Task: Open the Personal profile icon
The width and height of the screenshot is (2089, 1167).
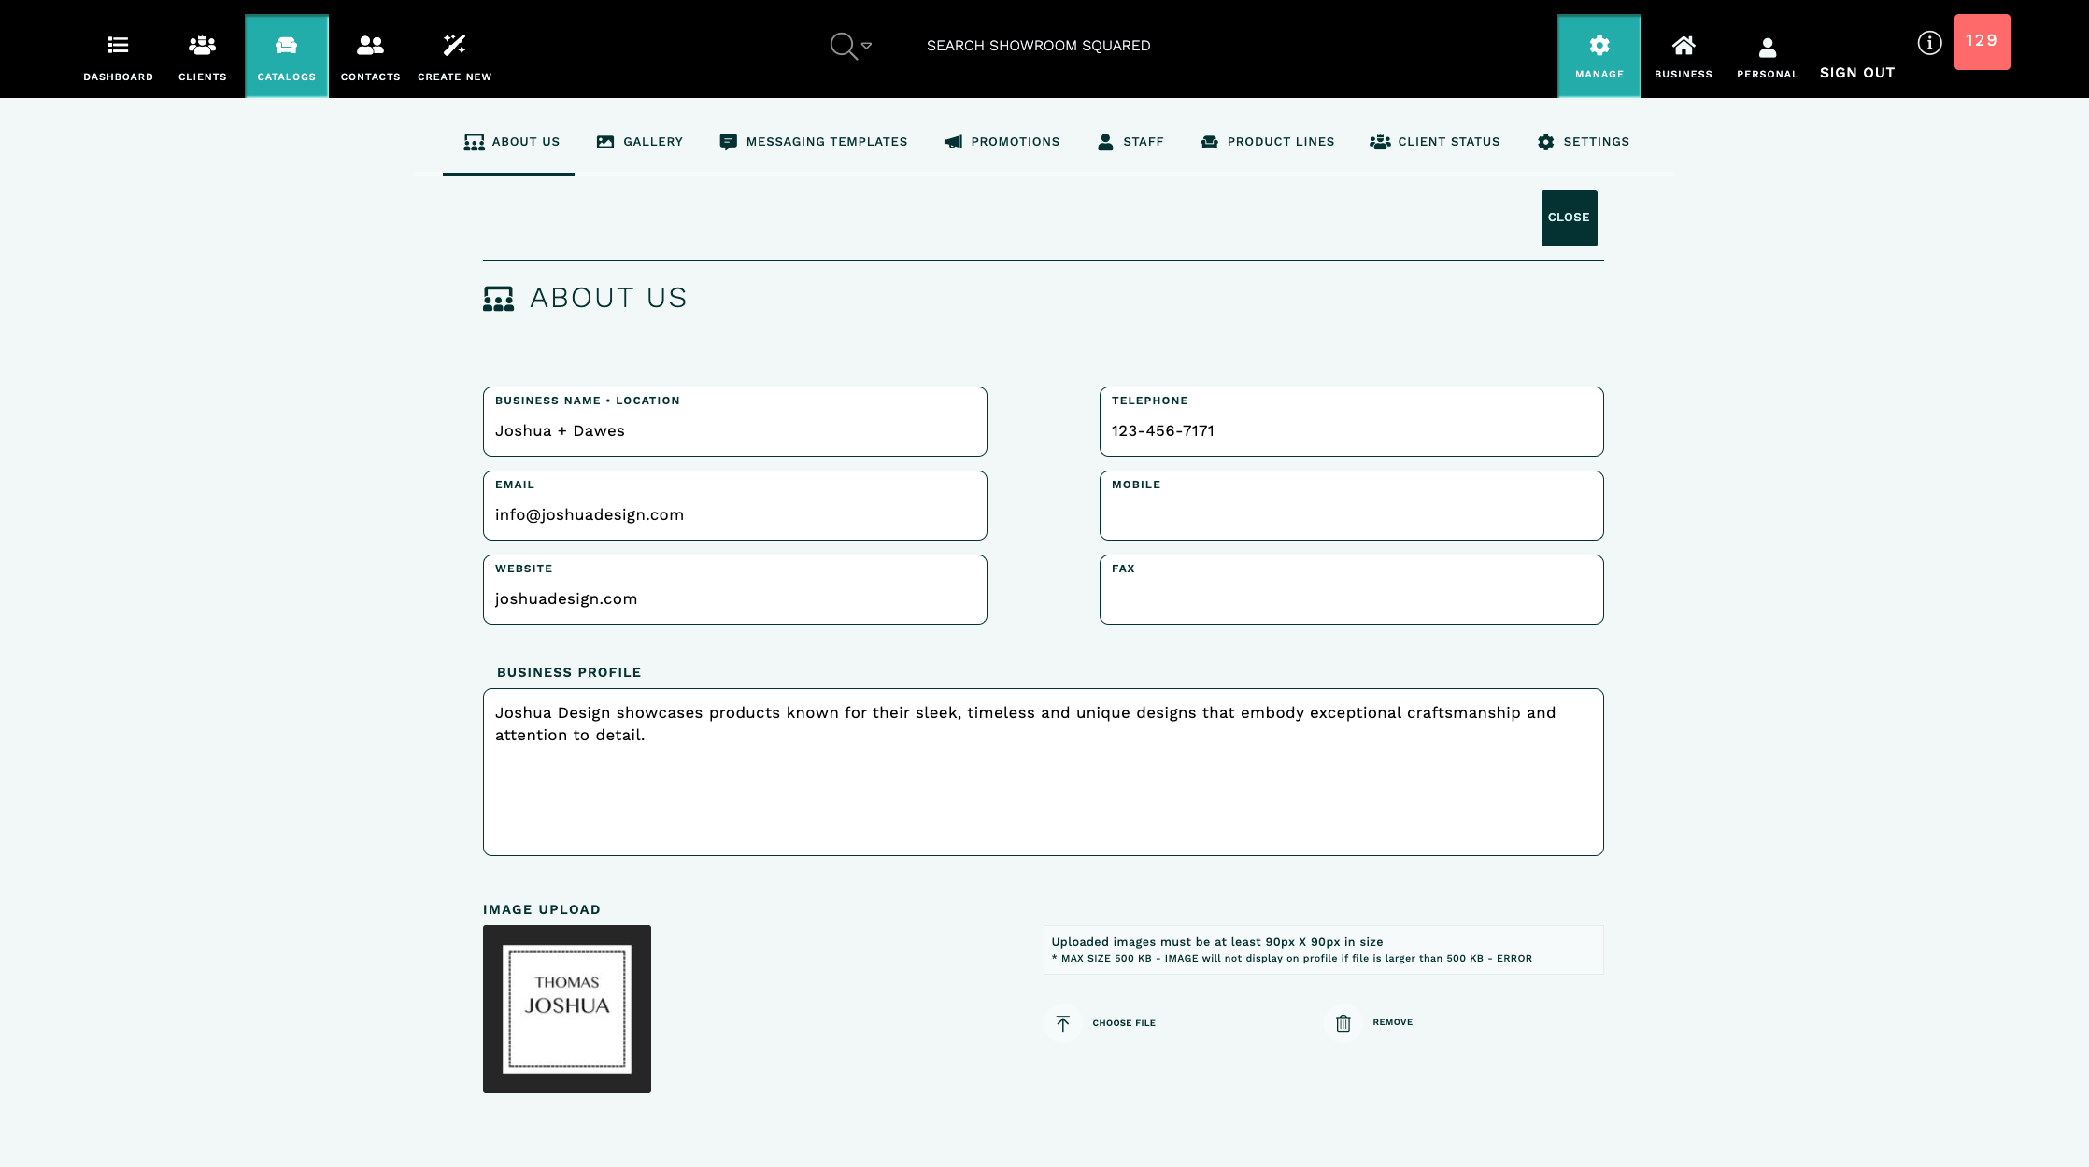Action: click(x=1767, y=47)
